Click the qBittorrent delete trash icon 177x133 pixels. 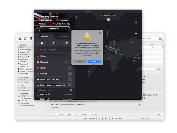point(31,39)
